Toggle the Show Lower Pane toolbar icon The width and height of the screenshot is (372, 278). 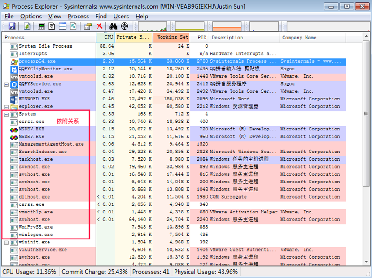tap(63, 26)
